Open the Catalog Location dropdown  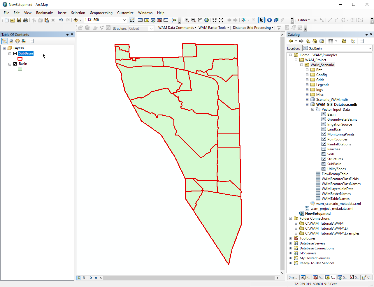[370, 48]
